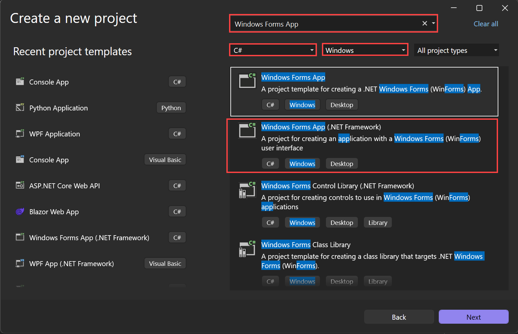The width and height of the screenshot is (518, 334).
Task: Select the Windows Forms App result icon
Action: tap(247, 81)
